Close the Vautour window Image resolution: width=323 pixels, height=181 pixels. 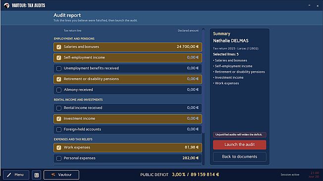(318, 6)
